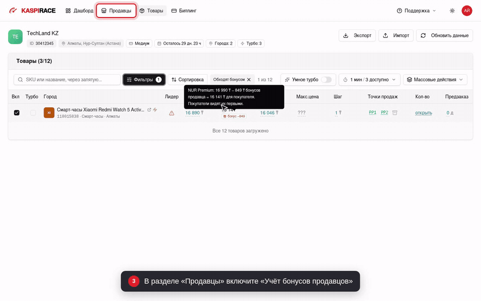Image resolution: width=481 pixels, height=301 pixels.
Task: Open the АЙ user avatar menu
Action: pyautogui.click(x=466, y=11)
